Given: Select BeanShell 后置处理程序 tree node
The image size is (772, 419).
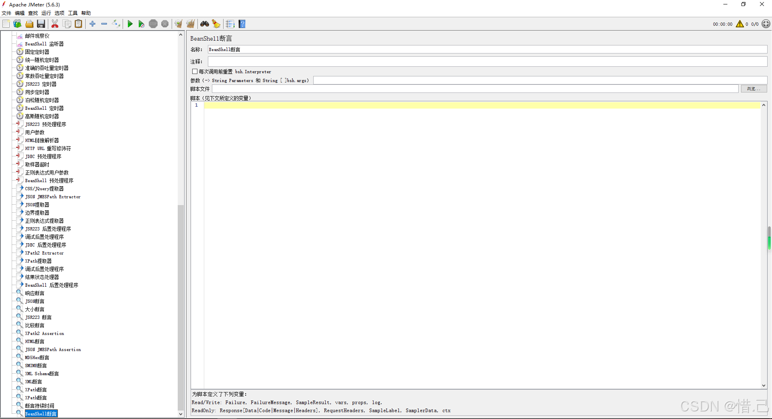Looking at the screenshot, I should (51, 285).
